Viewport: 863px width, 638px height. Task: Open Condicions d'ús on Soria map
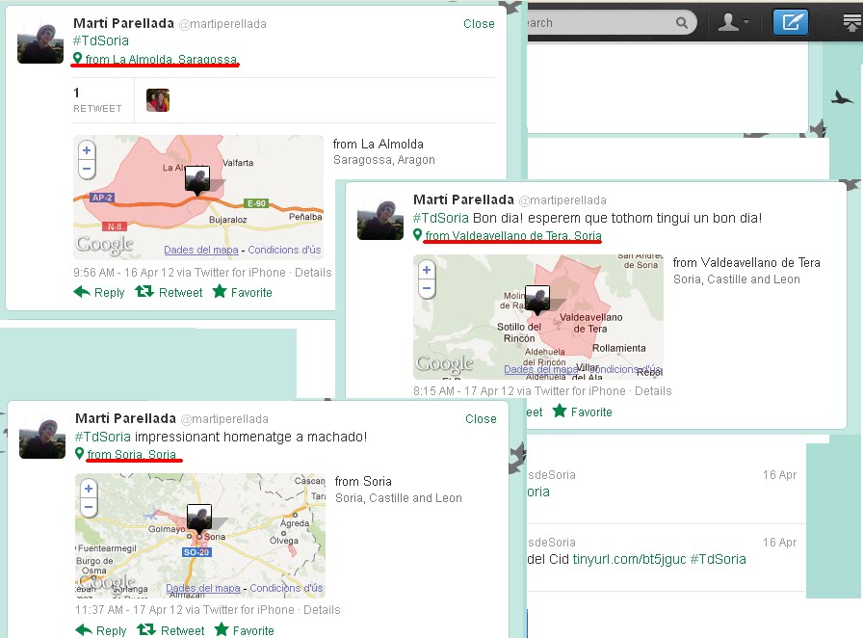pos(286,588)
